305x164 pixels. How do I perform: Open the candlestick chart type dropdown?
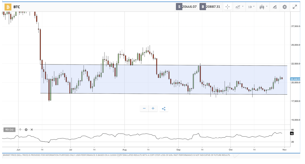point(263,7)
